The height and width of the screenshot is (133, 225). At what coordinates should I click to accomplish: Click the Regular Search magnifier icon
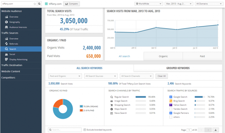[x=112, y=97]
